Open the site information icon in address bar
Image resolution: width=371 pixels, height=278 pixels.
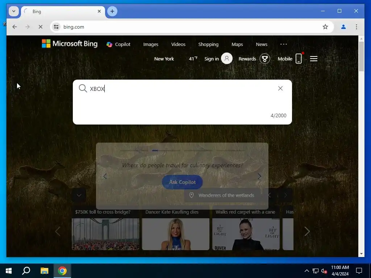tap(56, 27)
